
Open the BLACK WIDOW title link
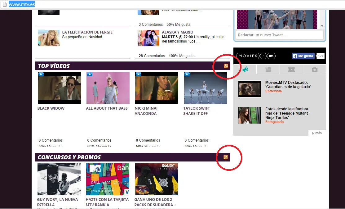tap(51, 108)
